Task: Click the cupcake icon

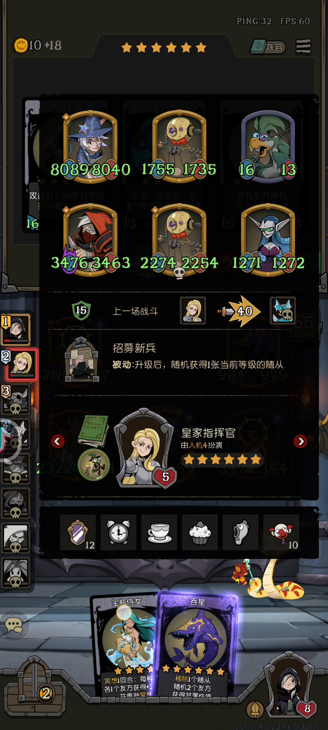Action: pos(200,532)
